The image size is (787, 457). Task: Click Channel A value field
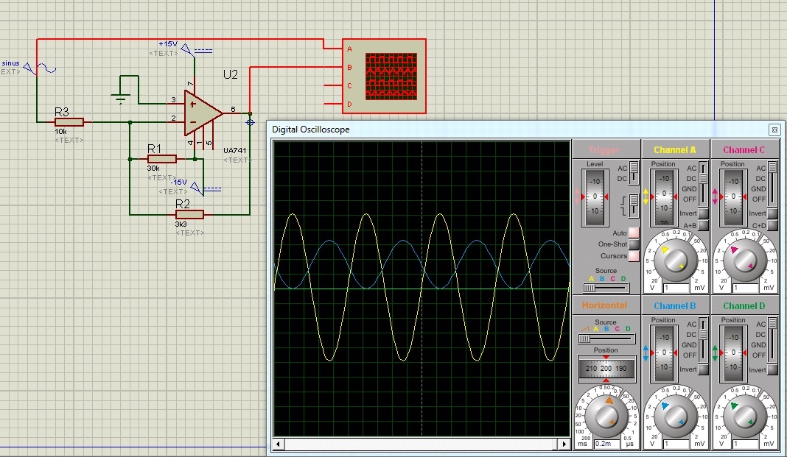pyautogui.click(x=676, y=288)
